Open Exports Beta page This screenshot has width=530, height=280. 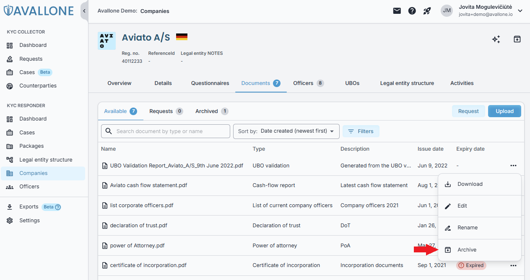[29, 207]
